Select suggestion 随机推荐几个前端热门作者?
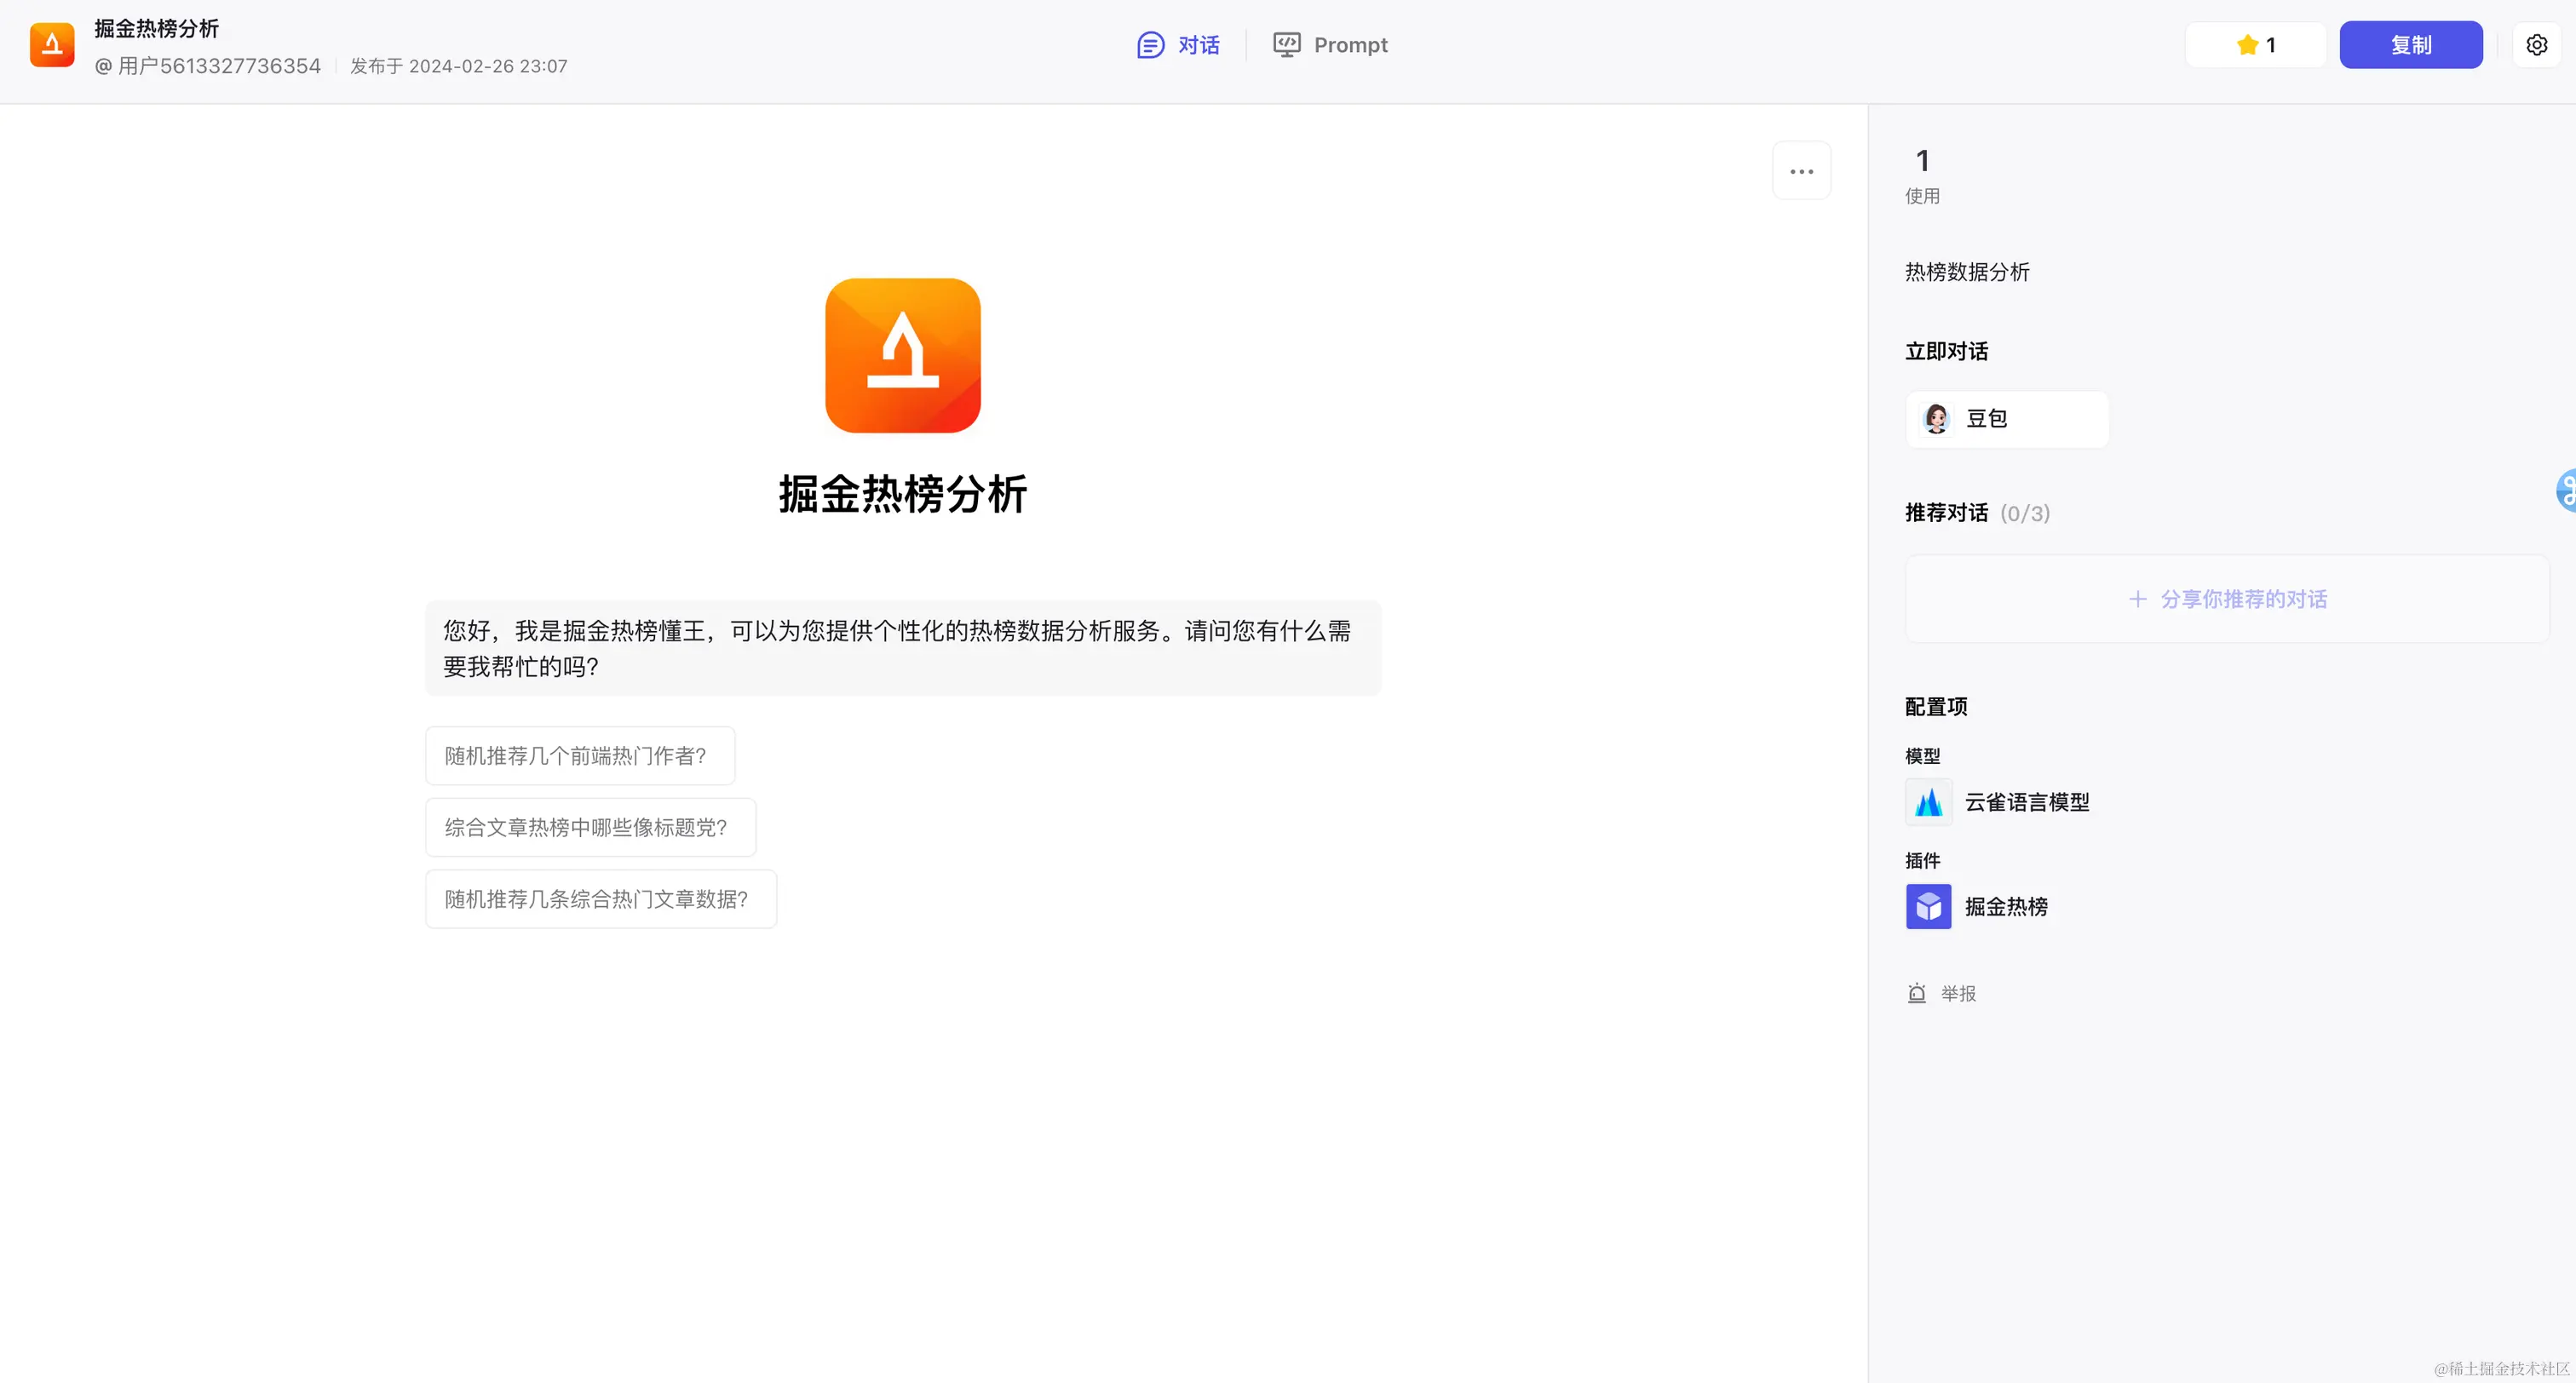The width and height of the screenshot is (2576, 1383). point(579,756)
